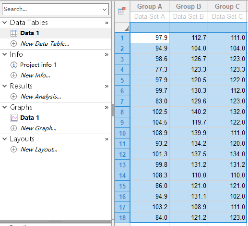The height and width of the screenshot is (226, 248).
Task: Click the vertical splitter handle beside navigator
Action: click(x=113, y=110)
